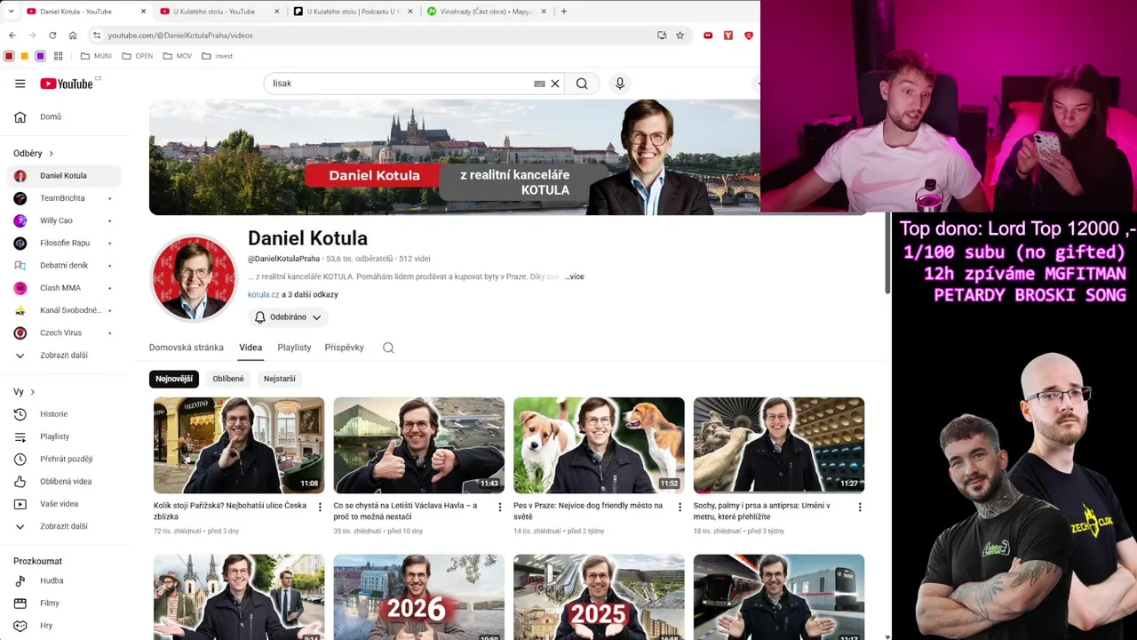Open the MUNI bookmarks folder
The height and width of the screenshot is (640, 1137).
pos(98,56)
